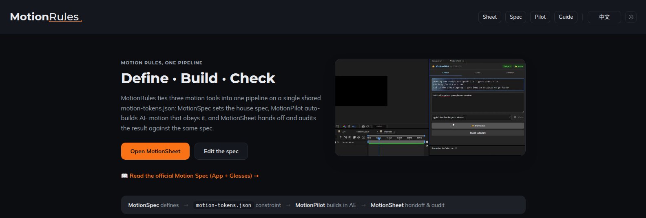This screenshot has height=218, width=646.
Task: Switch language with the 中文 button
Action: click(604, 17)
